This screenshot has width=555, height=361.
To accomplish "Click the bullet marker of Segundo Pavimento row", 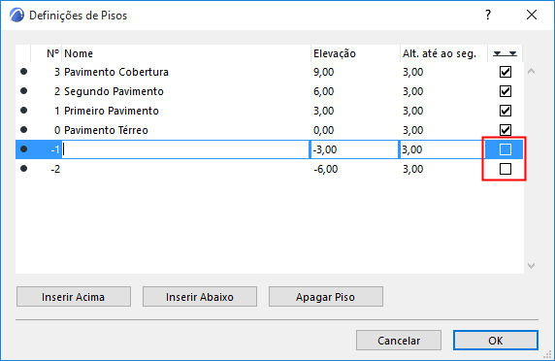I will coord(23,91).
